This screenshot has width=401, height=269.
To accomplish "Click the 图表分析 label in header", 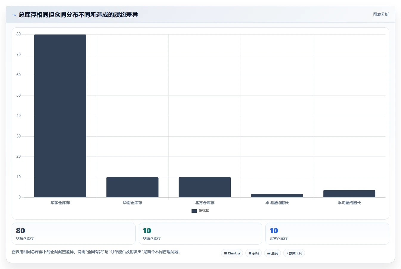I will 381,14.
